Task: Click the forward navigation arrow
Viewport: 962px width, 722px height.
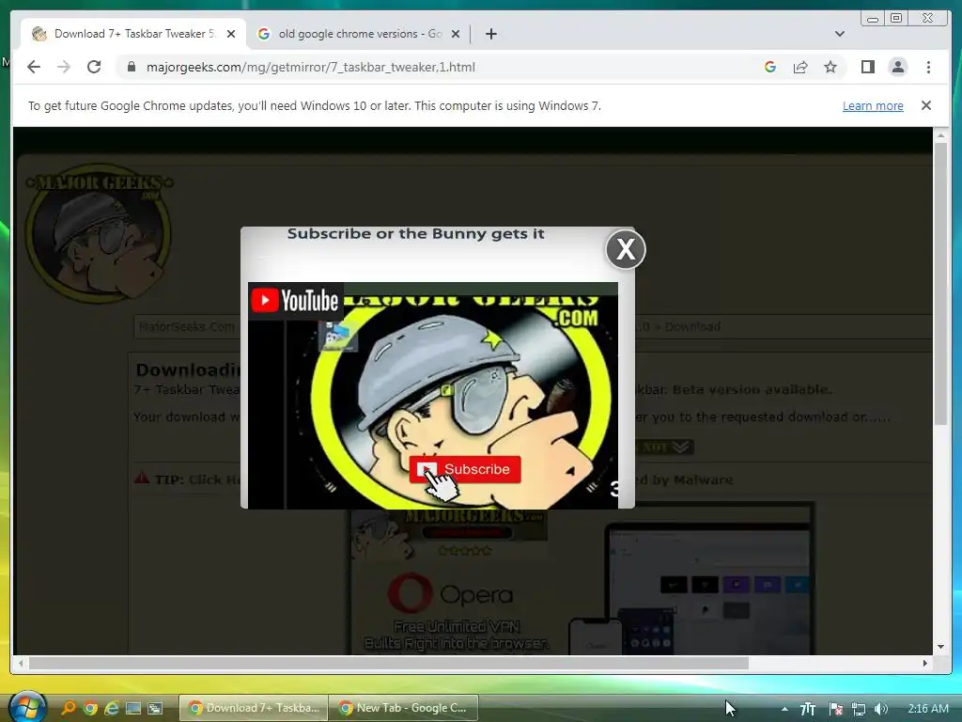Action: pyautogui.click(x=64, y=67)
